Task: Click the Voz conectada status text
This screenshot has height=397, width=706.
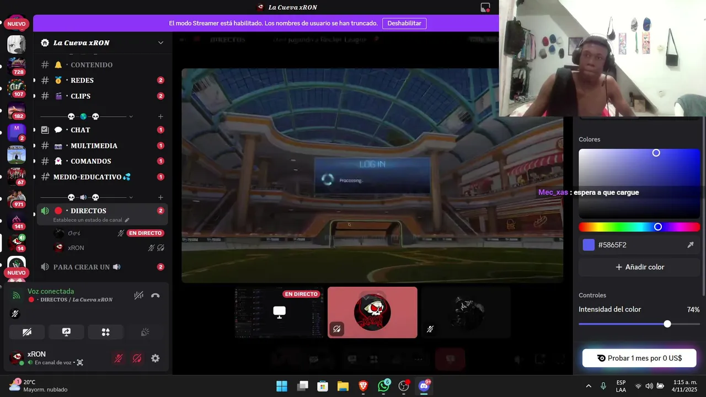Action: [x=51, y=291]
